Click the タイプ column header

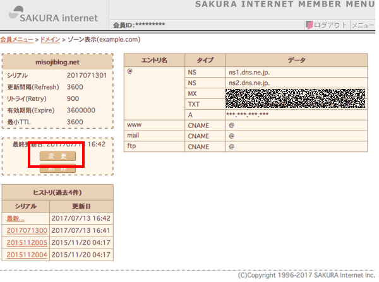[205, 60]
